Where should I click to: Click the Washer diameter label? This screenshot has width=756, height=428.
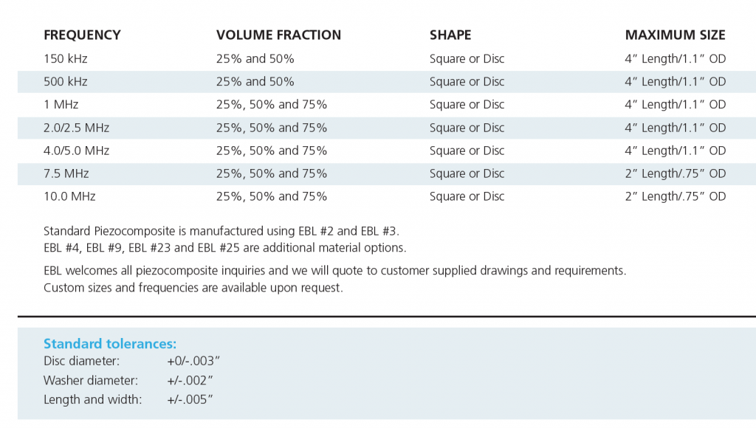coord(91,381)
